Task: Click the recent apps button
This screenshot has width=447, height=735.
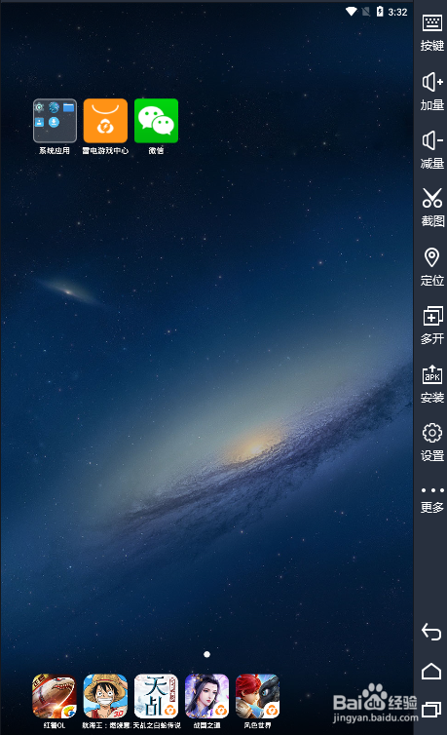Action: coord(431,709)
